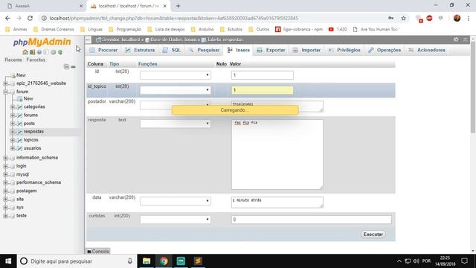
Task: Open respostas table in tree
Action: coord(33,132)
